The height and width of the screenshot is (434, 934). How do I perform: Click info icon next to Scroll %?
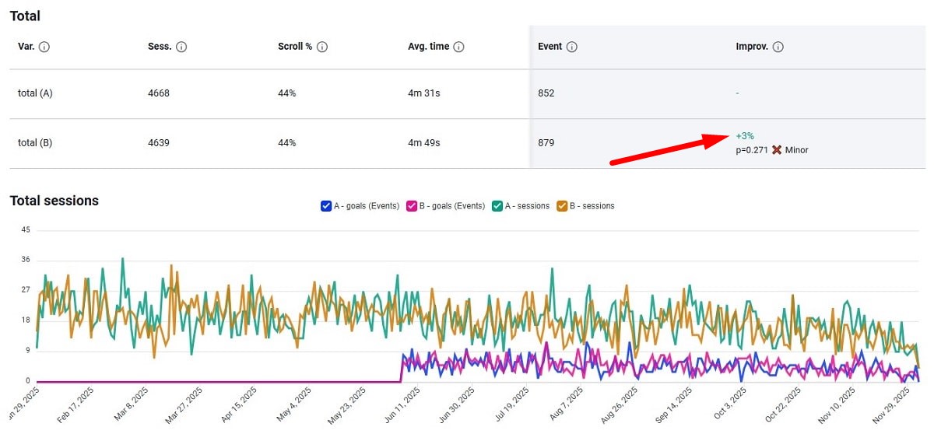pos(322,47)
